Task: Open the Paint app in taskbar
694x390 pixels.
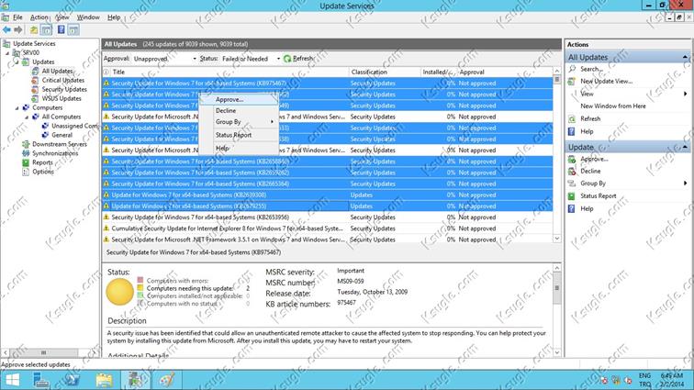Action: [167, 380]
